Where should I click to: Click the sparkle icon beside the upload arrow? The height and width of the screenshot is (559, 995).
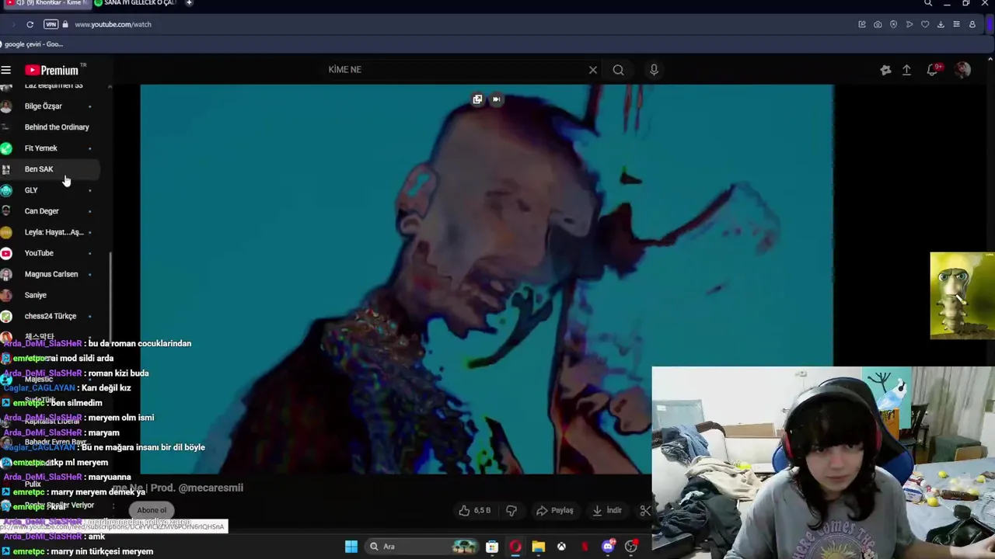coord(885,70)
